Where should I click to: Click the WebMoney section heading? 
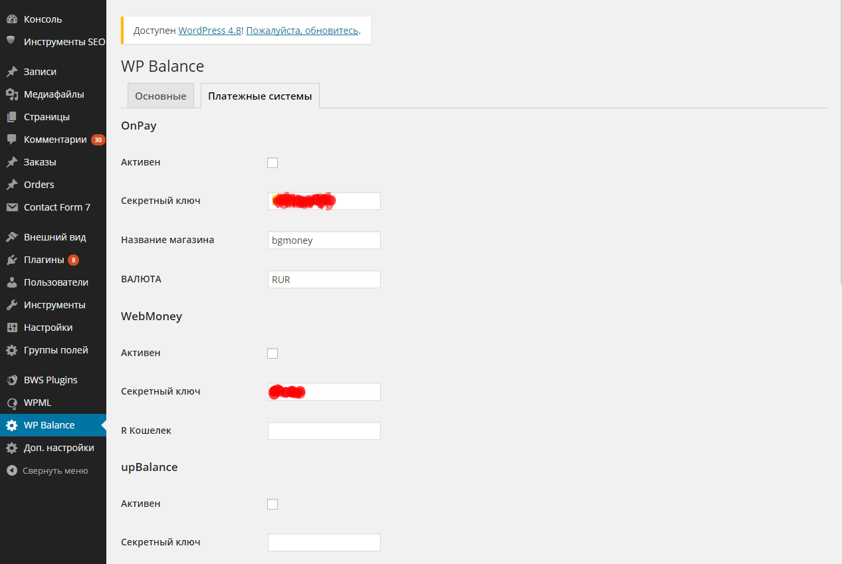152,316
